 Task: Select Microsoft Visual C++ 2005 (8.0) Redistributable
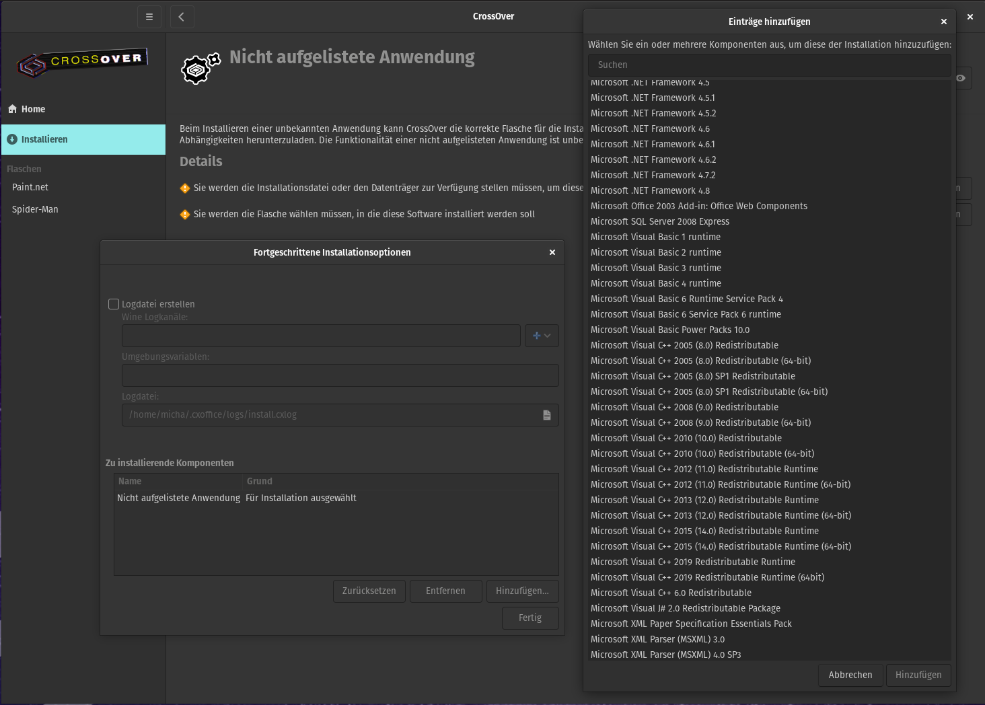point(770,345)
